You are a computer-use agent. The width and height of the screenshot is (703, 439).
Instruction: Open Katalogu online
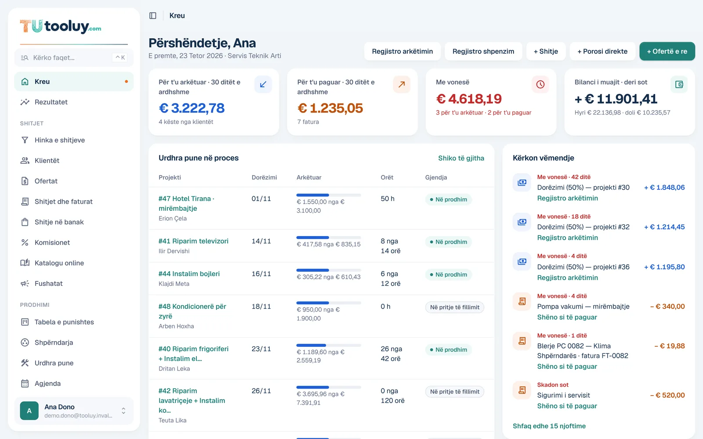[74, 263]
